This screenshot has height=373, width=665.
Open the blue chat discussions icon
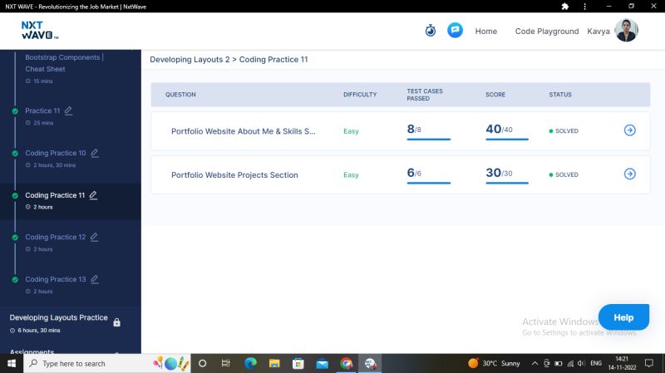click(455, 31)
